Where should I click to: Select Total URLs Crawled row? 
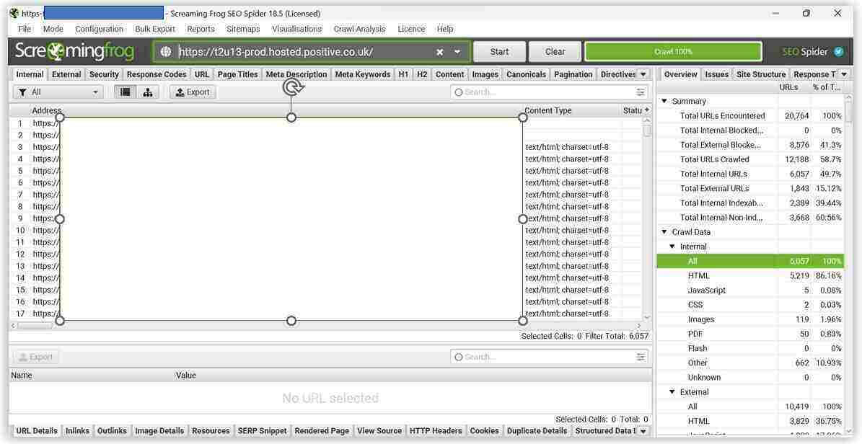pyautogui.click(x=751, y=159)
